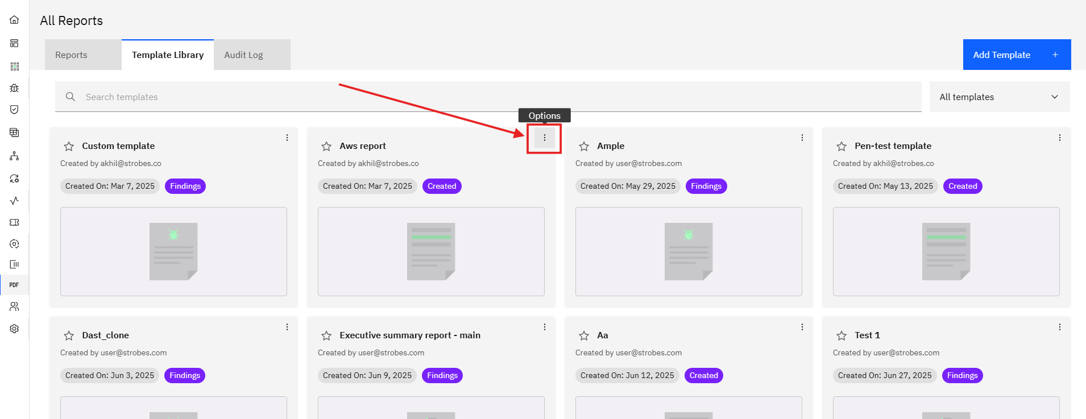Open options menu for Custom template
This screenshot has width=1086, height=419.
pyautogui.click(x=287, y=138)
